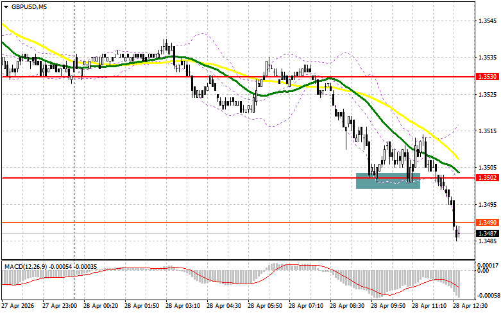Select the 1.3490 orange price label
Viewport: 501px width, 313px height.
point(488,223)
